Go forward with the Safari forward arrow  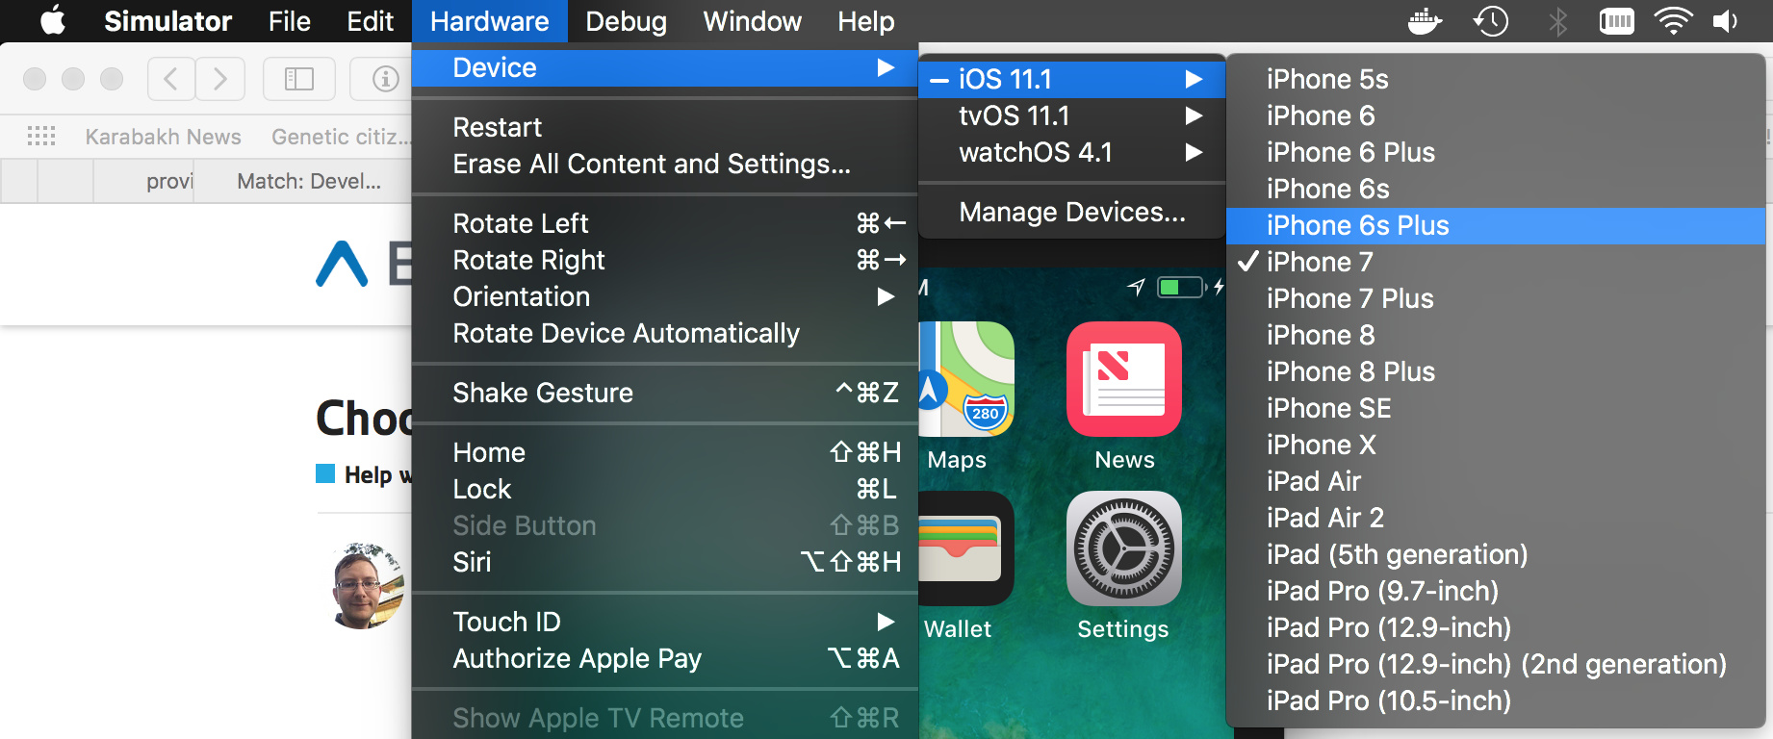(220, 79)
